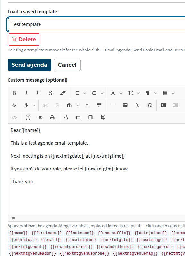
Task: Insert a bulleted unordered list
Action: coord(77,93)
